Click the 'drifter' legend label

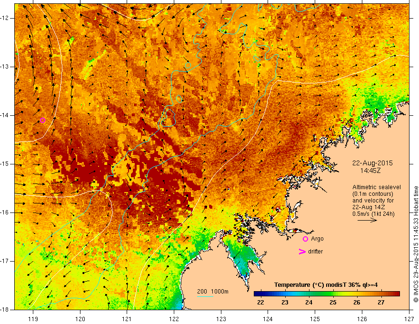(x=315, y=252)
